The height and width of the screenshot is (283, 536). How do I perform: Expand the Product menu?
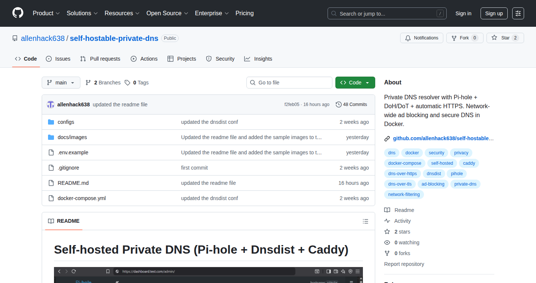(x=46, y=13)
